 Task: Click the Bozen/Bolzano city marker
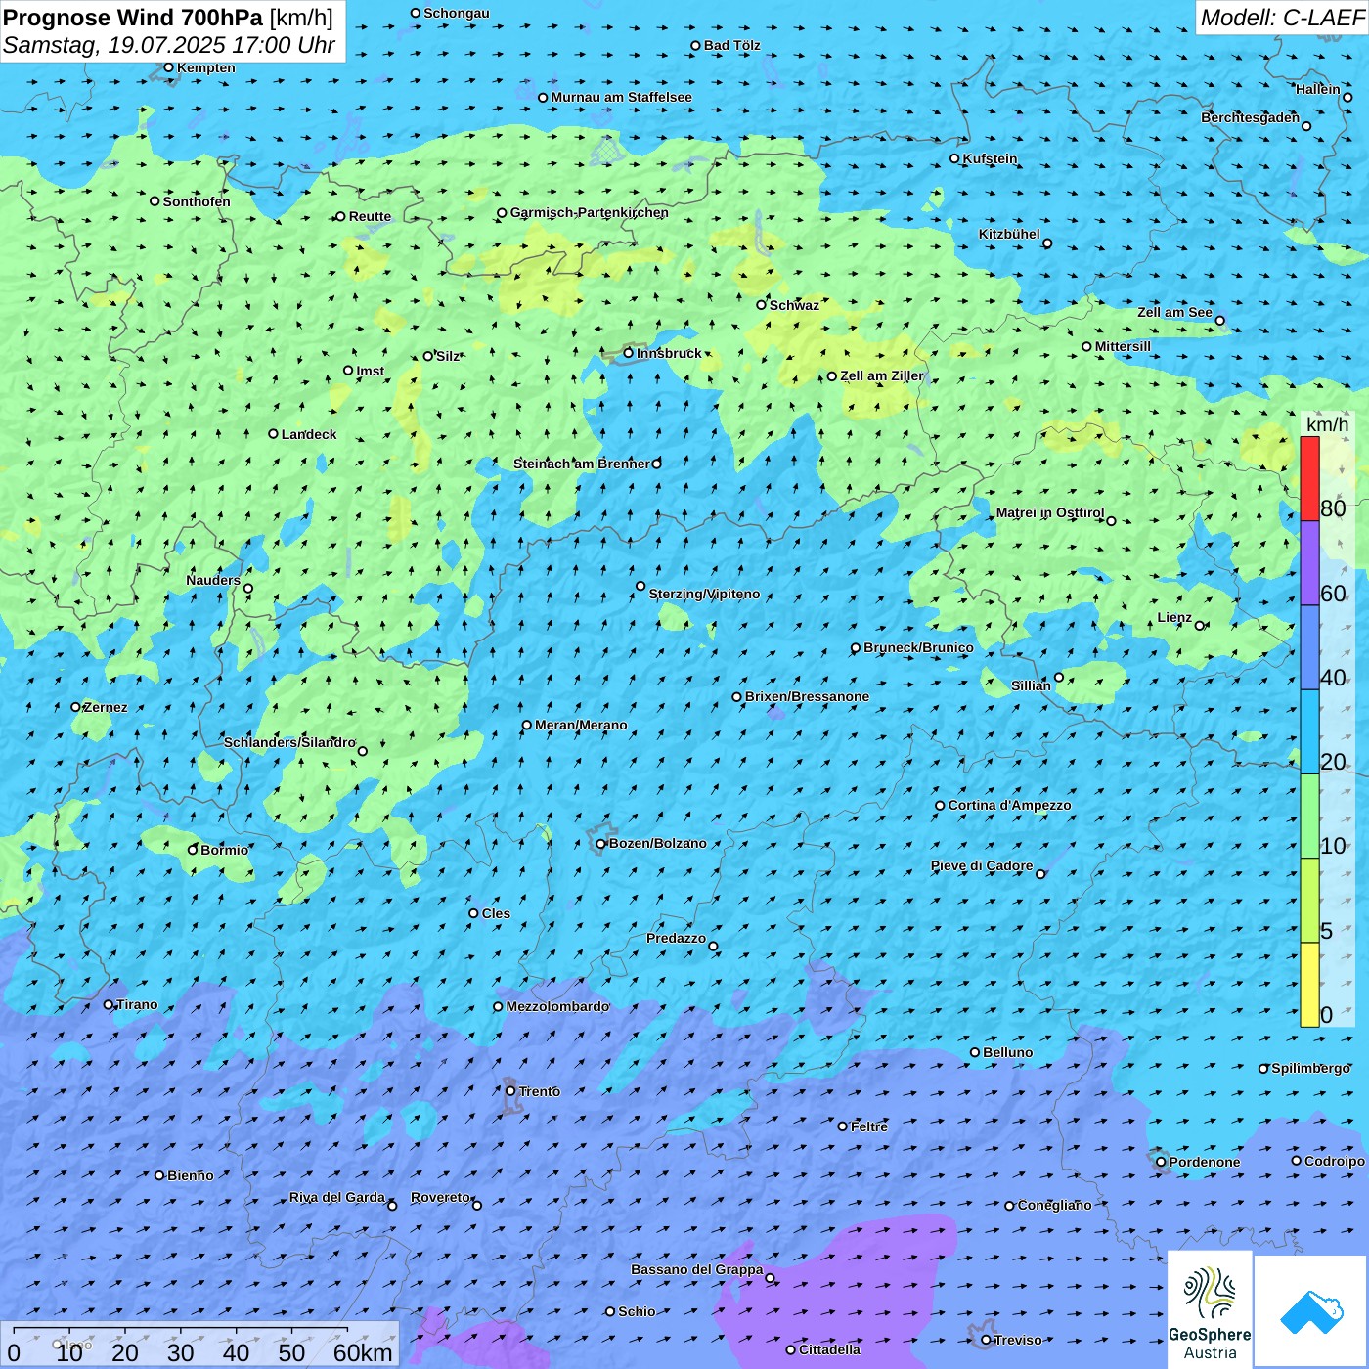[600, 844]
